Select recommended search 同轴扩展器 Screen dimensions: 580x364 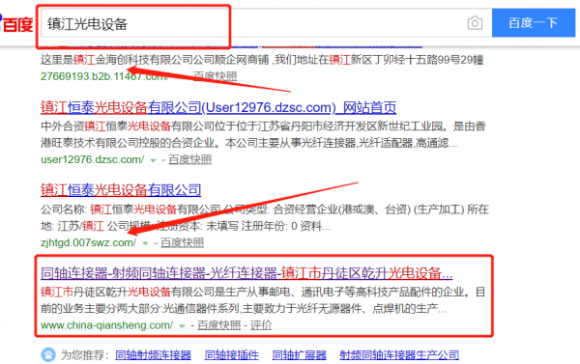[300, 355]
